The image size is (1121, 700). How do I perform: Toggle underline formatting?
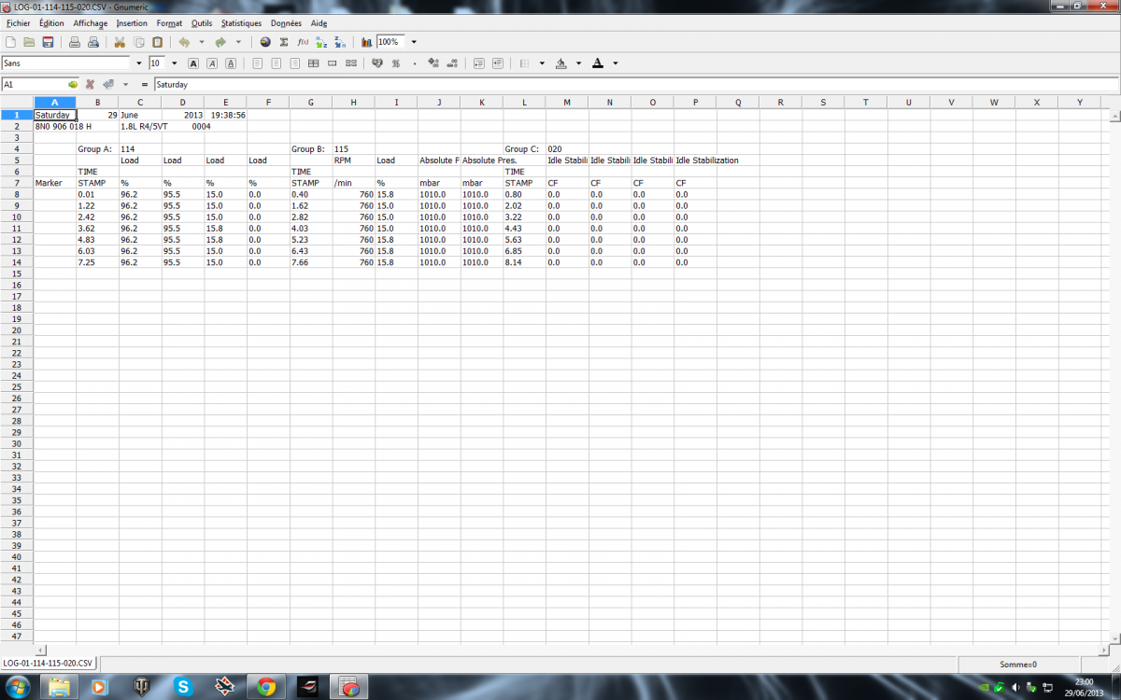pos(231,63)
